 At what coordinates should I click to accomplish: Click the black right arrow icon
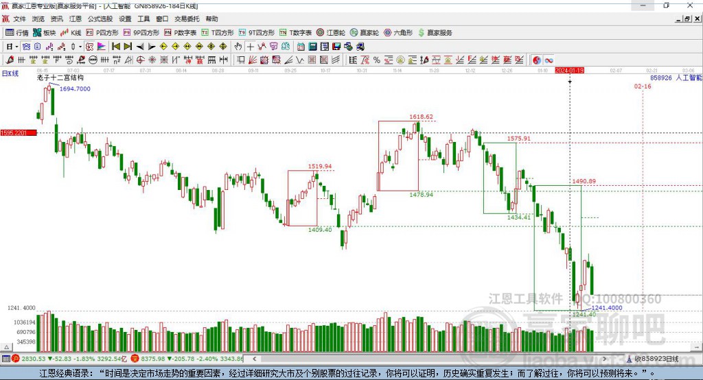coord(152,47)
